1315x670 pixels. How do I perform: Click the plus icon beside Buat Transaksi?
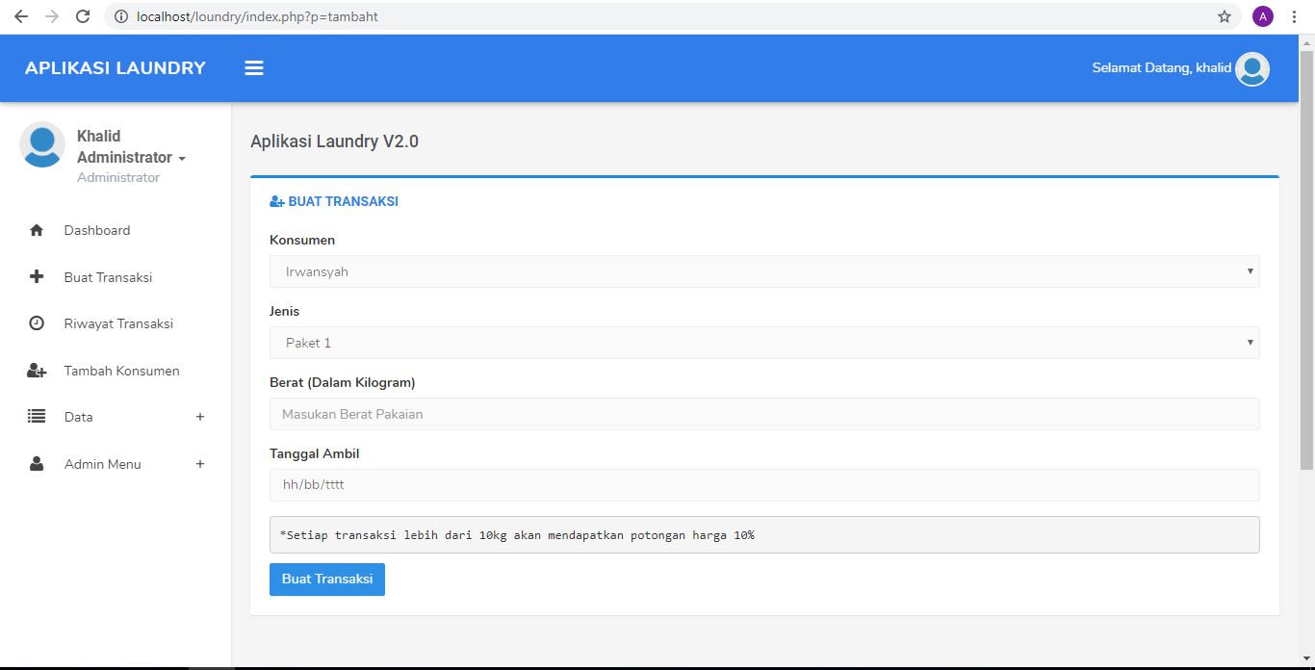pyautogui.click(x=37, y=277)
